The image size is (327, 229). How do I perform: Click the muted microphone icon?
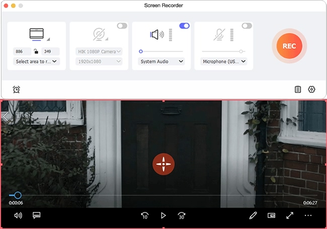pyautogui.click(x=219, y=35)
